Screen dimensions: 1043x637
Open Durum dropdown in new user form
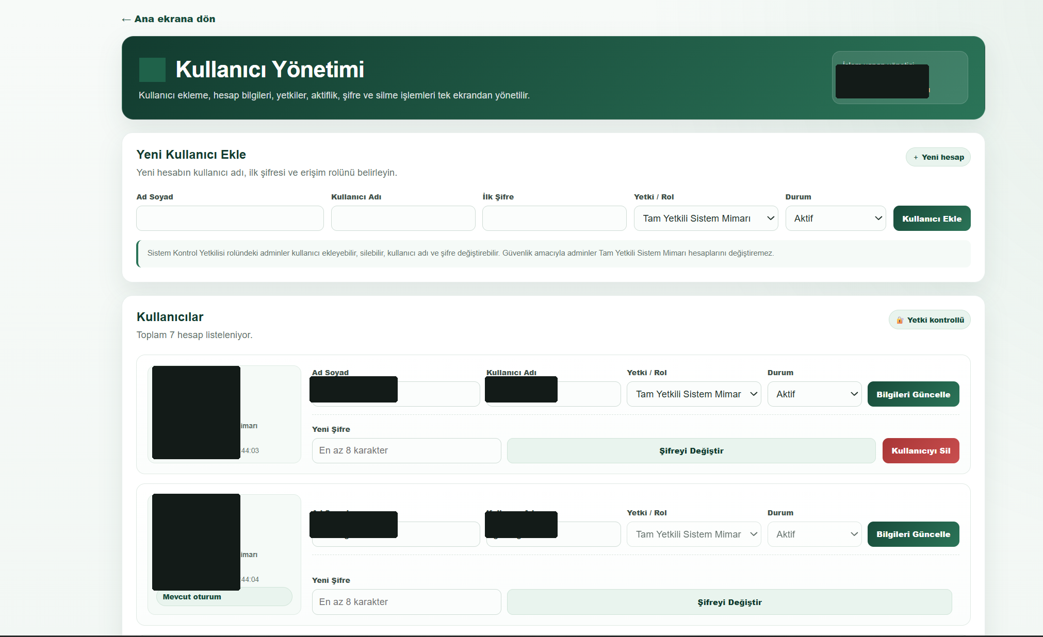click(836, 219)
